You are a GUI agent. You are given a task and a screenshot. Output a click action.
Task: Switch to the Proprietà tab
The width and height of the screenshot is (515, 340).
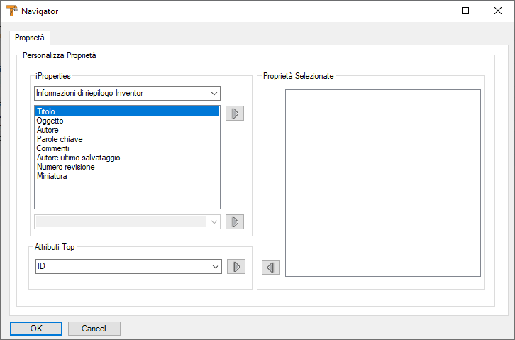(x=30, y=38)
